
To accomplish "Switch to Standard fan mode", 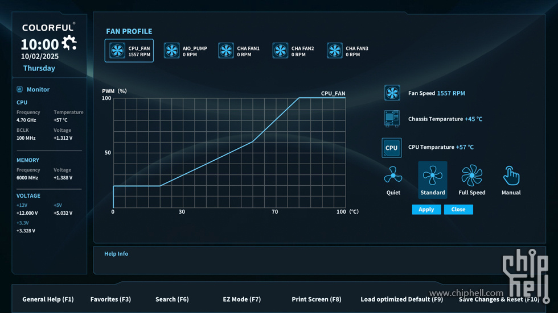I will coord(433,180).
